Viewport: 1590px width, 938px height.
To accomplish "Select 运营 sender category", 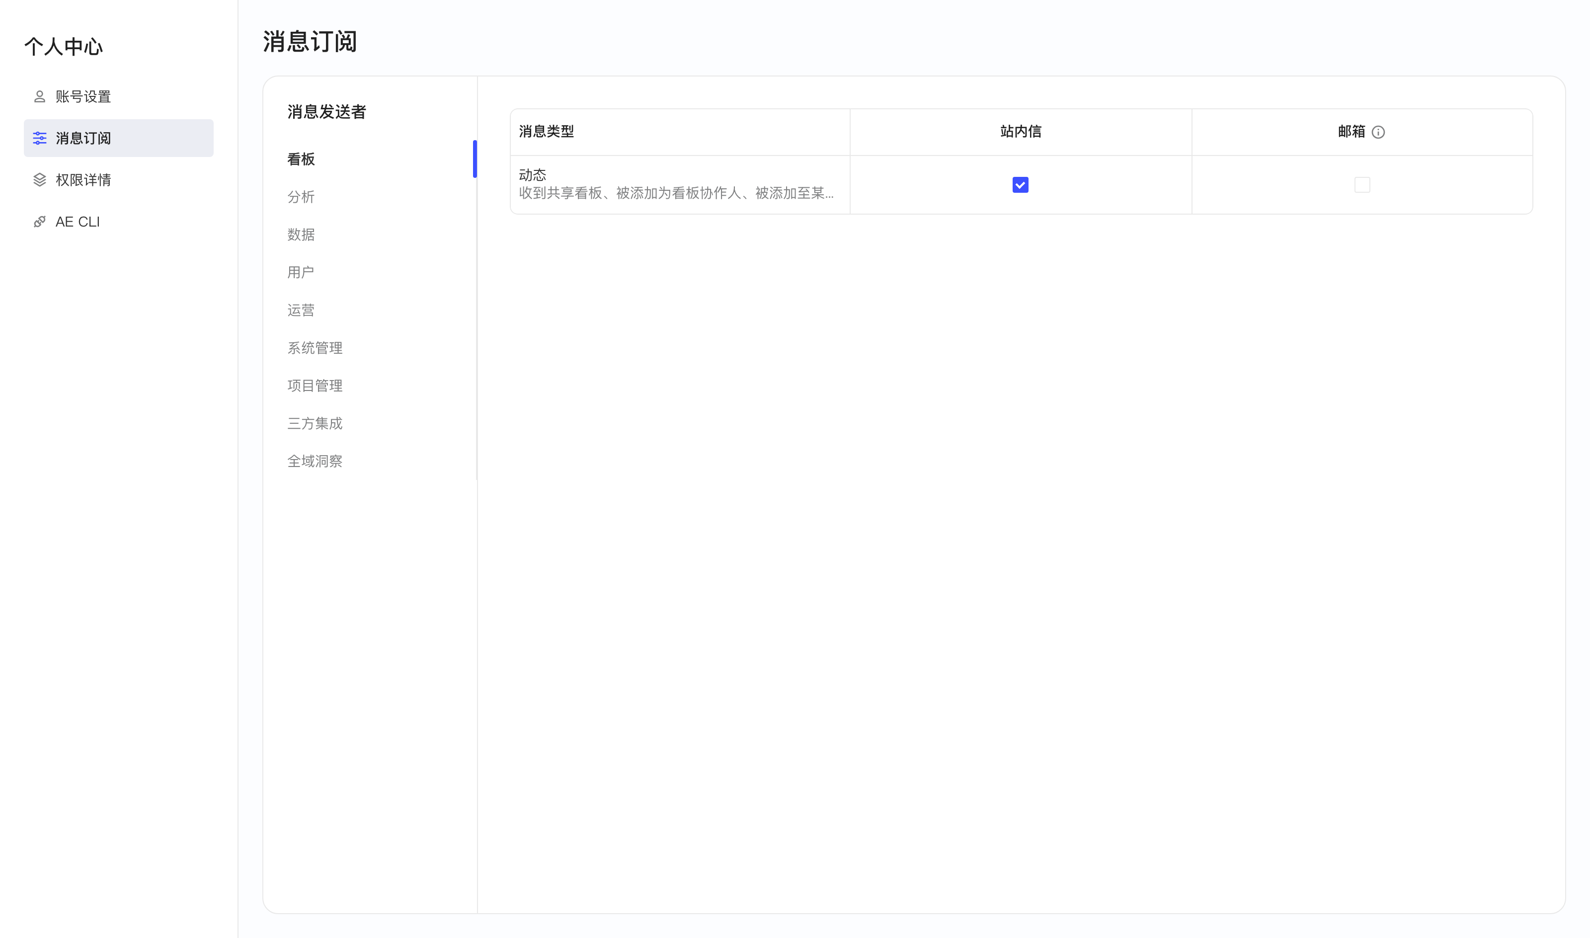I will click(x=301, y=311).
